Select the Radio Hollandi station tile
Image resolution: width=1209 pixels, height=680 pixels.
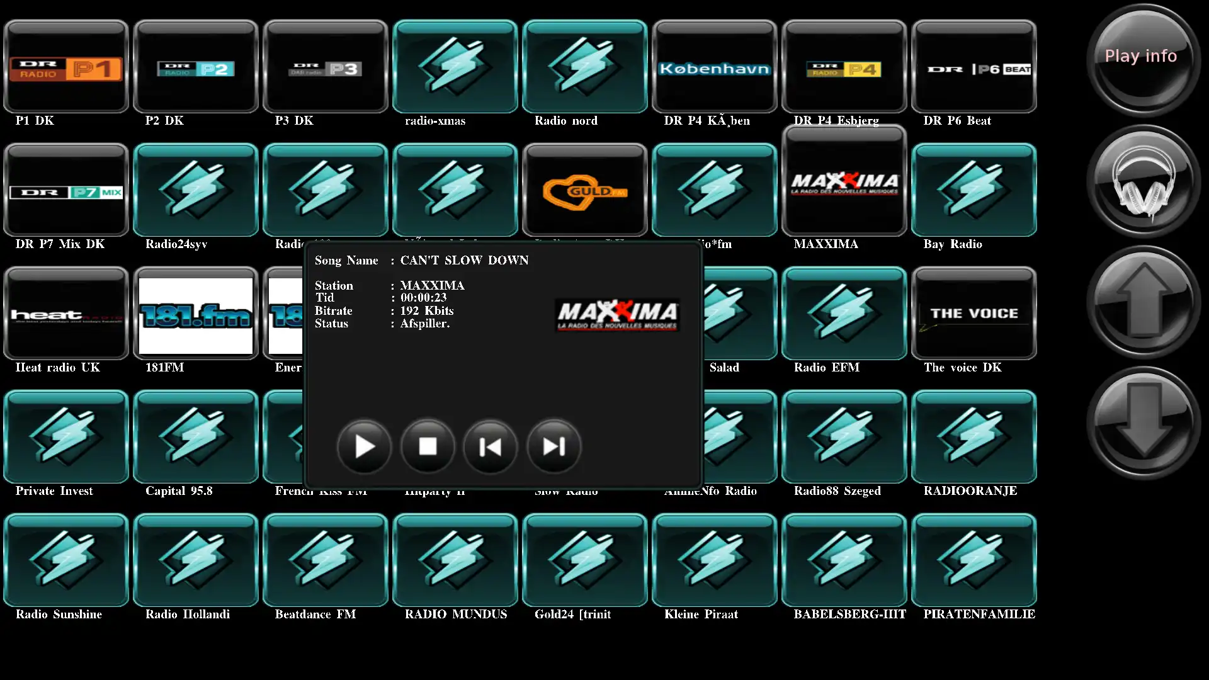[x=196, y=560]
